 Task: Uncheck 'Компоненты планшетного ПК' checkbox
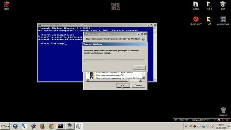pos(91,75)
